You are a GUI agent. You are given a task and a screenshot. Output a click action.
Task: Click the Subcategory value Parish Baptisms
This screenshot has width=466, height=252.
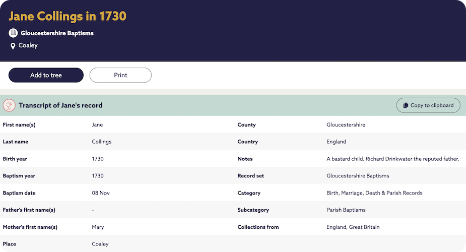click(x=346, y=210)
